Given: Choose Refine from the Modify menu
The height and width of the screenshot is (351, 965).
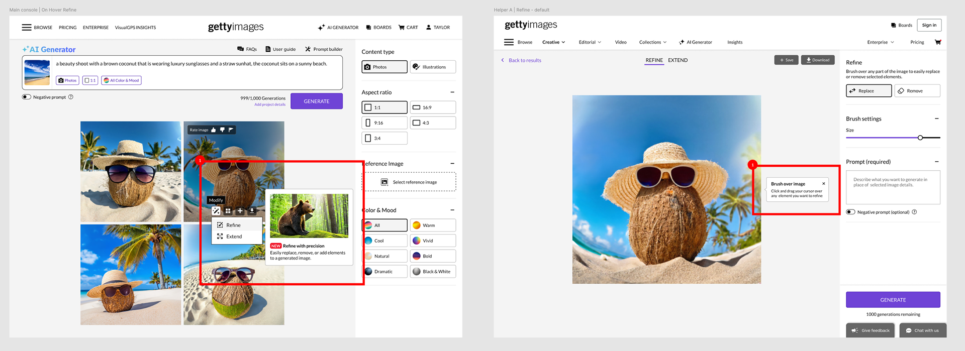Looking at the screenshot, I should coord(237,225).
